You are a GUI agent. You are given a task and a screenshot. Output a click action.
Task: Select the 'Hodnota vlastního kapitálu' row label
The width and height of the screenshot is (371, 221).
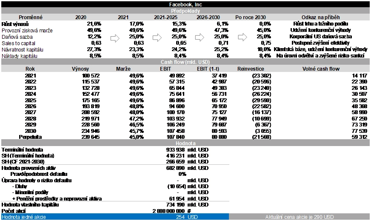pyautogui.click(x=30, y=205)
